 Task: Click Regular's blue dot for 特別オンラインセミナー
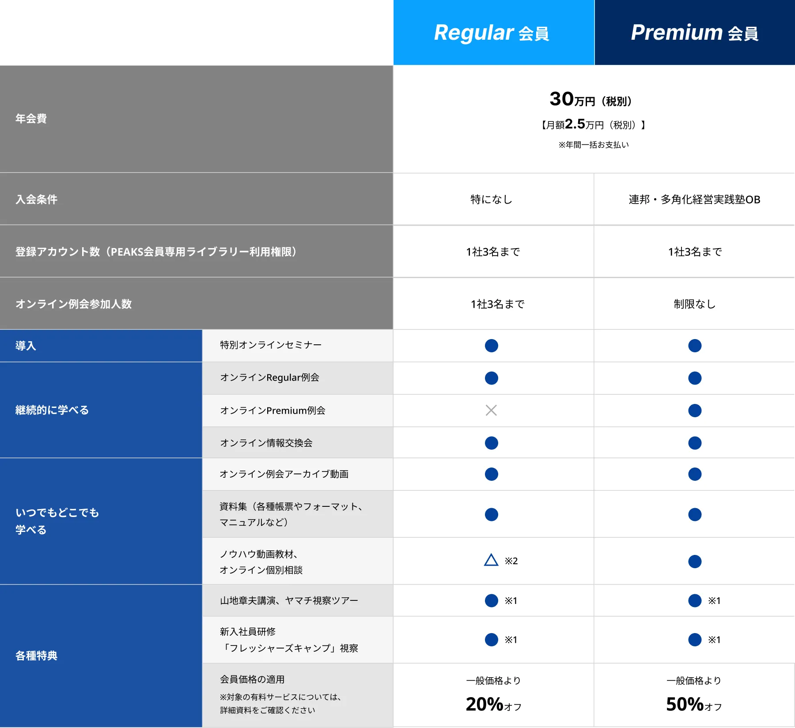(491, 346)
